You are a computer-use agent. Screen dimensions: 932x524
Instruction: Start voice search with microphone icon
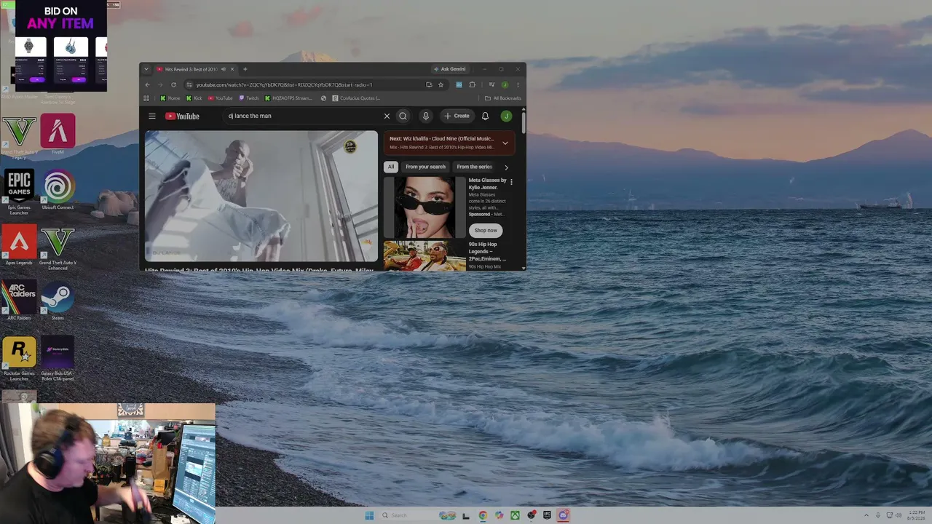coord(426,116)
